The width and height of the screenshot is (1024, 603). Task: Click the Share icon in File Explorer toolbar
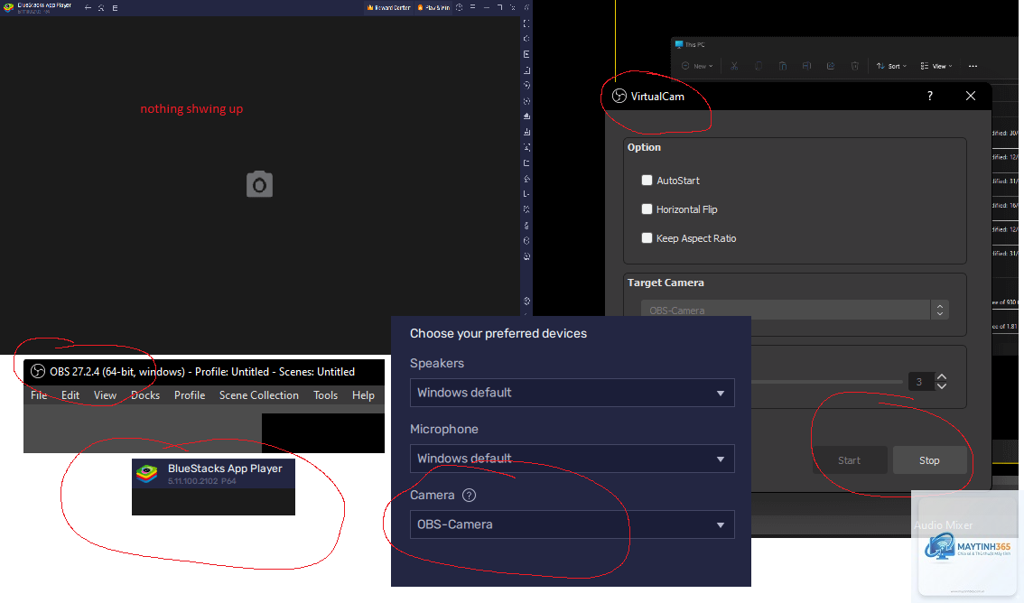click(831, 66)
